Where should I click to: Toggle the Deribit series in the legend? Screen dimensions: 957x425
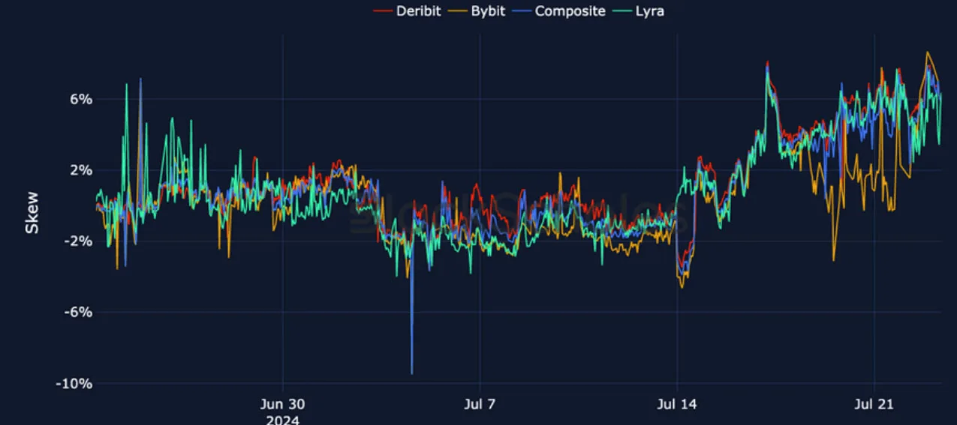pyautogui.click(x=408, y=11)
